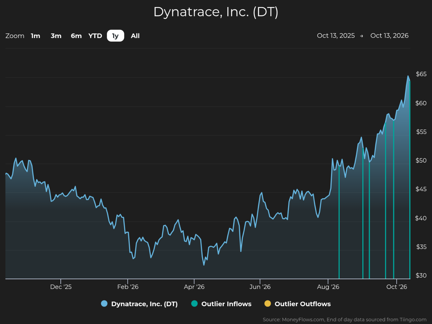This screenshot has width=432, height=324.
Task: Click the $30 price axis label
Action: click(x=421, y=275)
